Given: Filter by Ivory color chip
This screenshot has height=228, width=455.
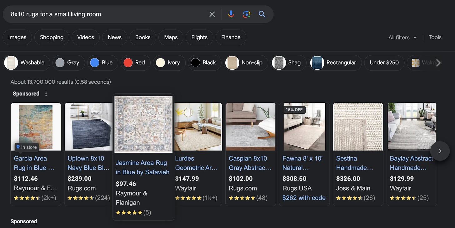Looking at the screenshot, I should click(169, 62).
